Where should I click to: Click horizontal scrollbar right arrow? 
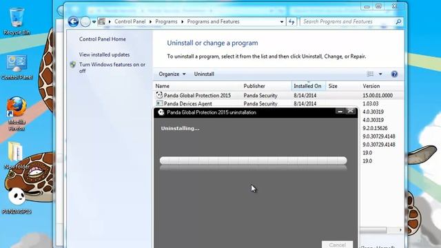(400, 229)
